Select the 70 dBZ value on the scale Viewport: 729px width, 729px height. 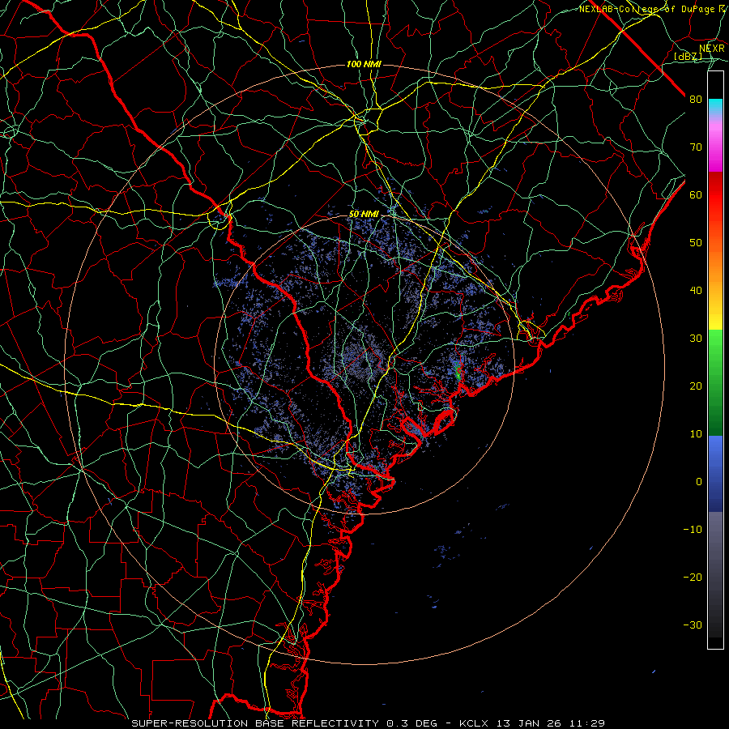[696, 147]
